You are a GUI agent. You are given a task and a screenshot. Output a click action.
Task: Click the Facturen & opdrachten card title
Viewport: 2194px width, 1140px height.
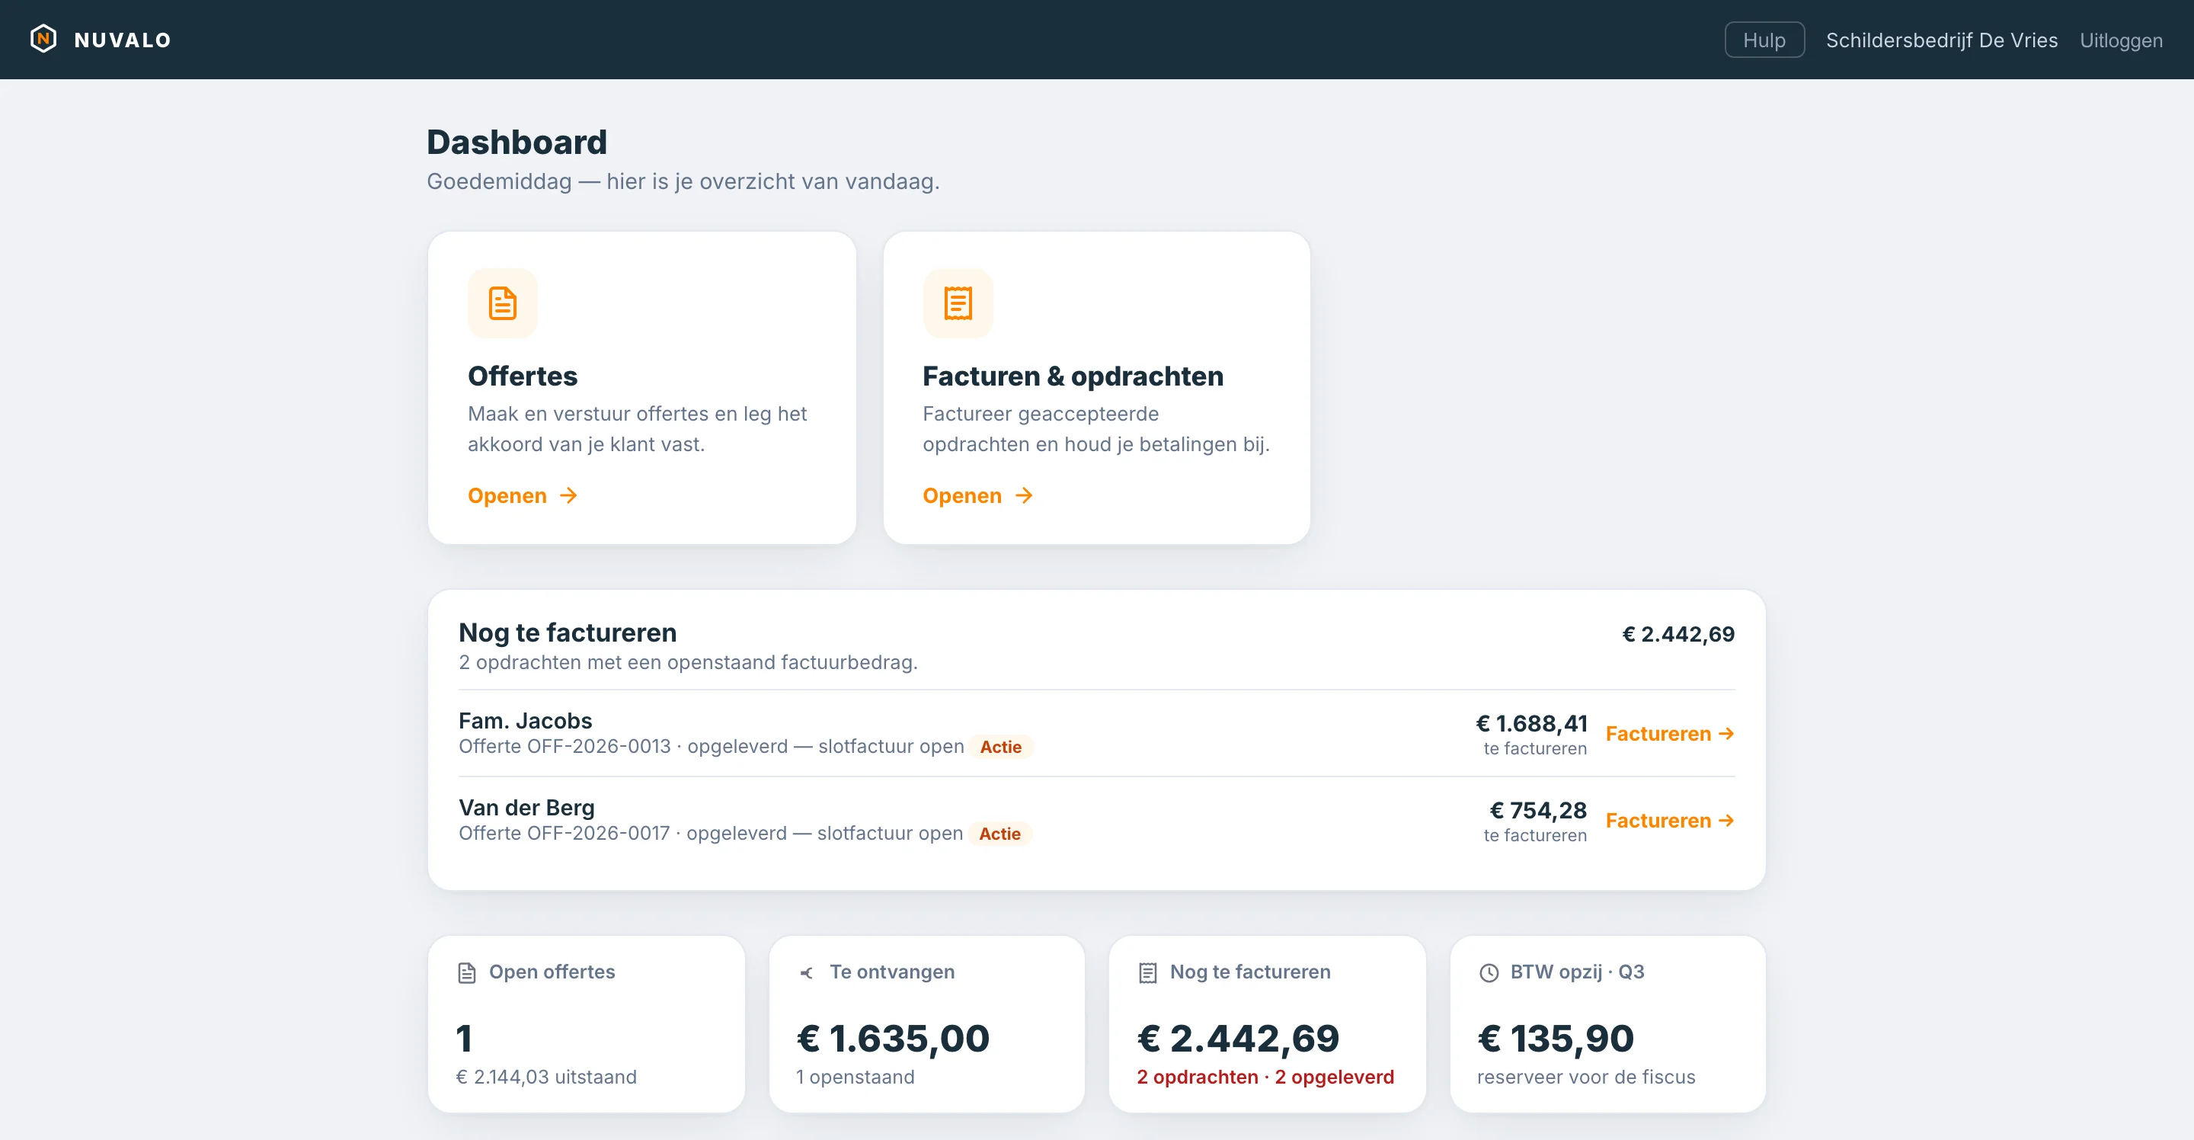[1073, 376]
